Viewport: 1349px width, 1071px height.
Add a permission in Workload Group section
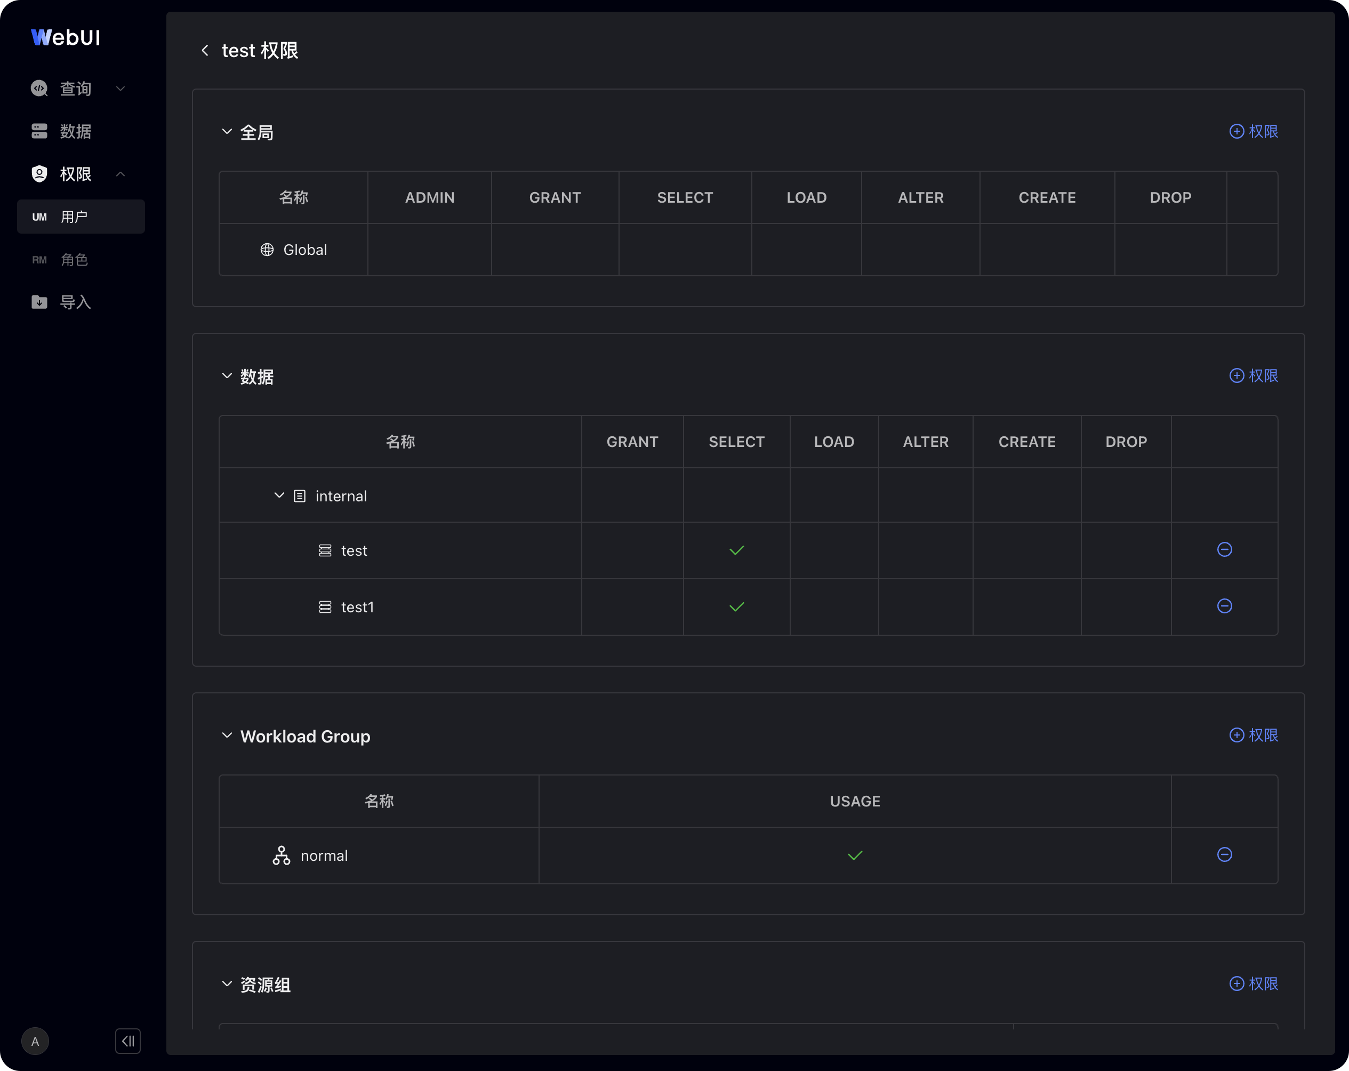[x=1254, y=735]
